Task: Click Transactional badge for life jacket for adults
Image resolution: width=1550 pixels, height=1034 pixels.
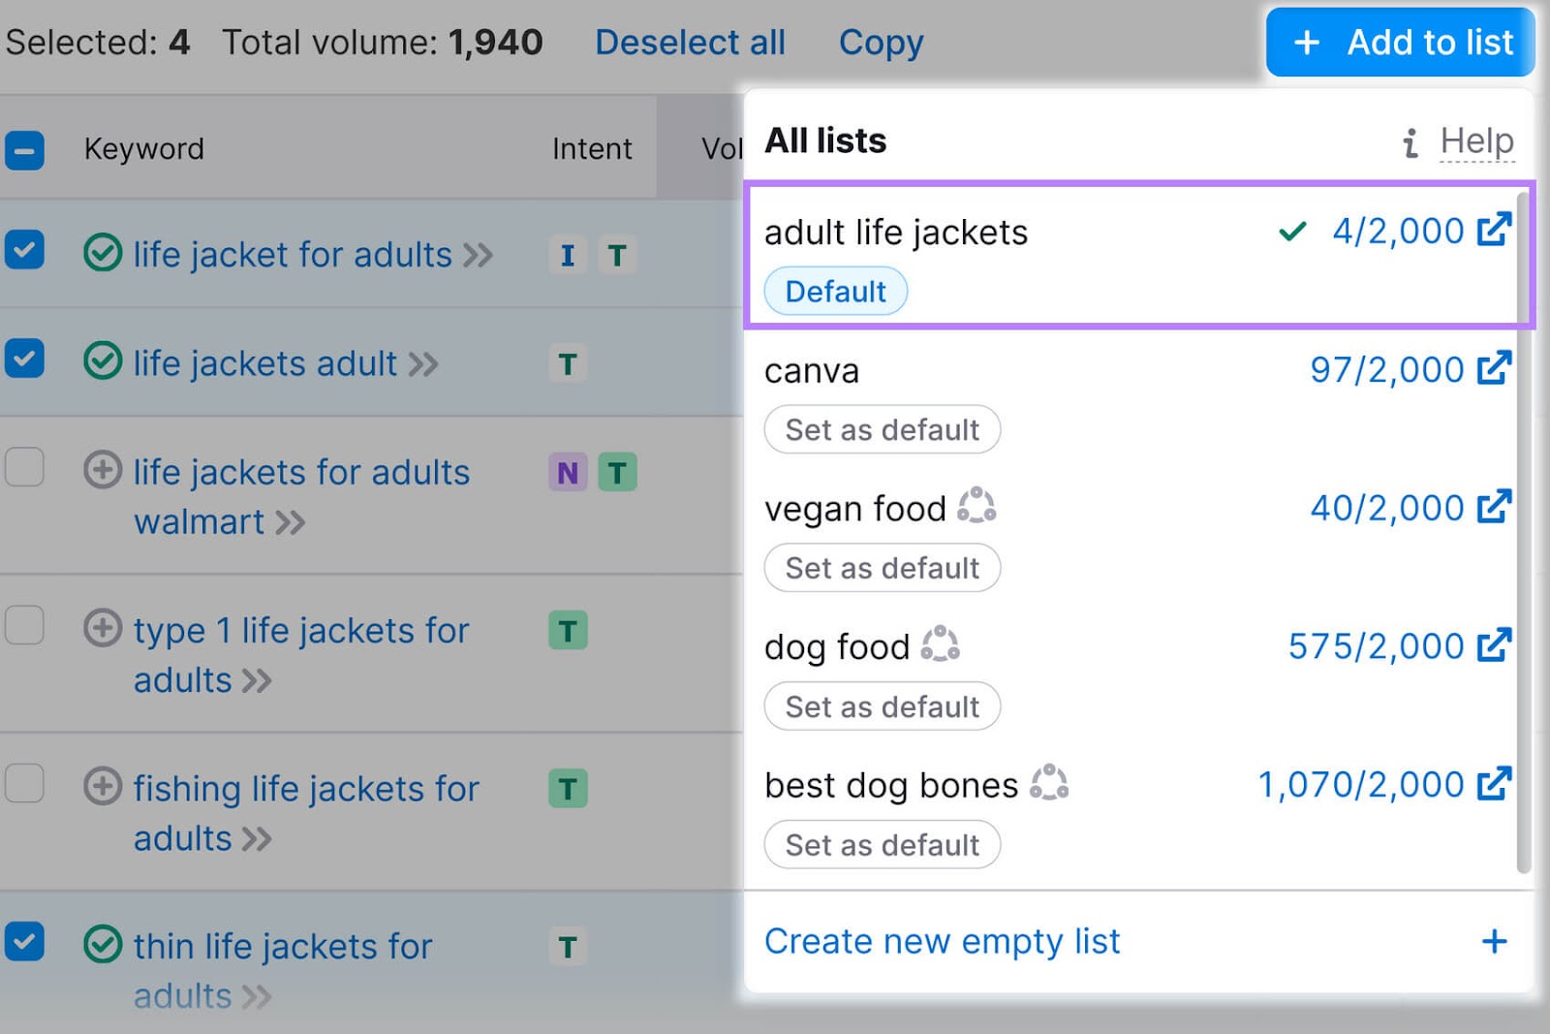Action: point(617,255)
